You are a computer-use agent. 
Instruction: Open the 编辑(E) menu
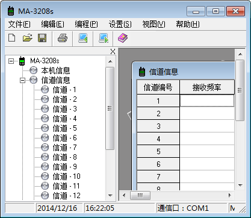coord(52,24)
